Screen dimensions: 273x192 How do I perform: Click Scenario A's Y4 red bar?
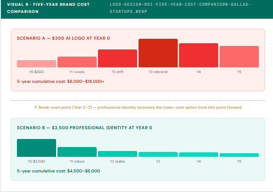coord(199,55)
